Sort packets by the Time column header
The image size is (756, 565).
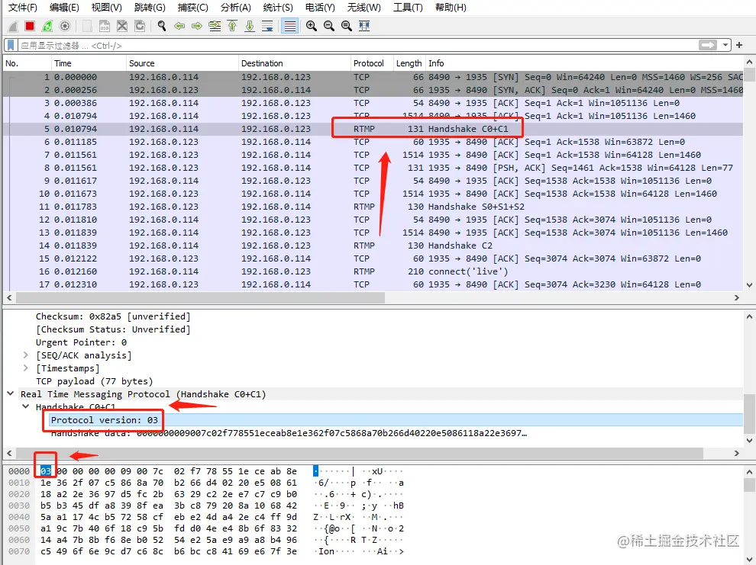point(89,63)
